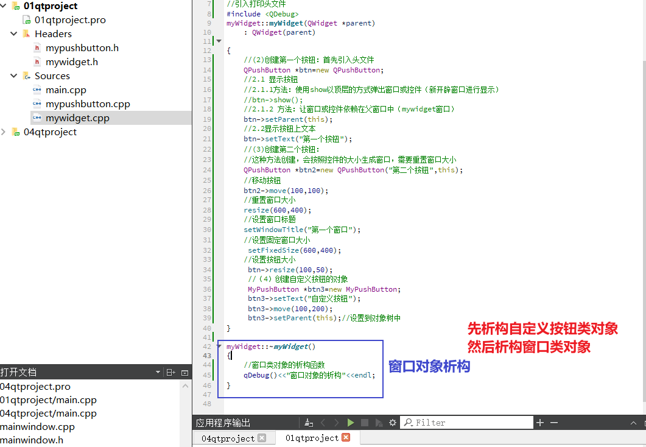Click inside the Filter search field
Image resolution: width=646 pixels, height=447 pixels.
coord(466,422)
